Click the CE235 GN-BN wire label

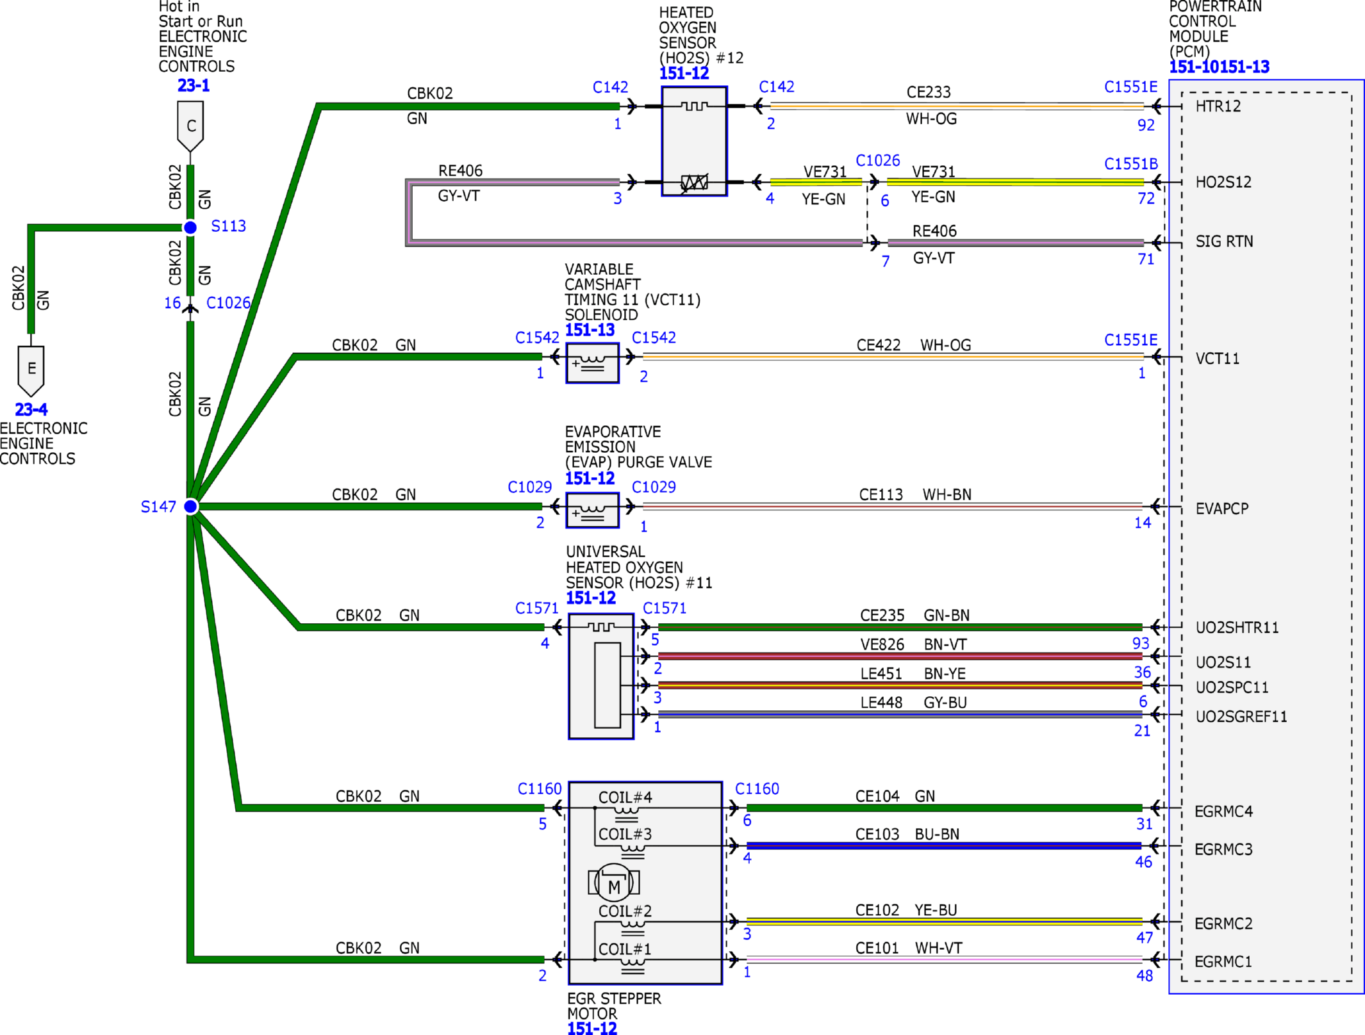(x=914, y=615)
